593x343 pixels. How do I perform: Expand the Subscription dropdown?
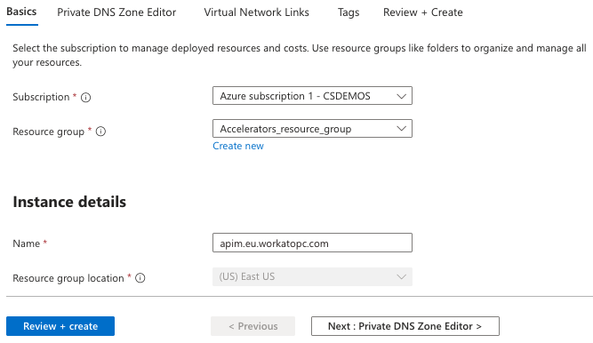tap(312, 96)
